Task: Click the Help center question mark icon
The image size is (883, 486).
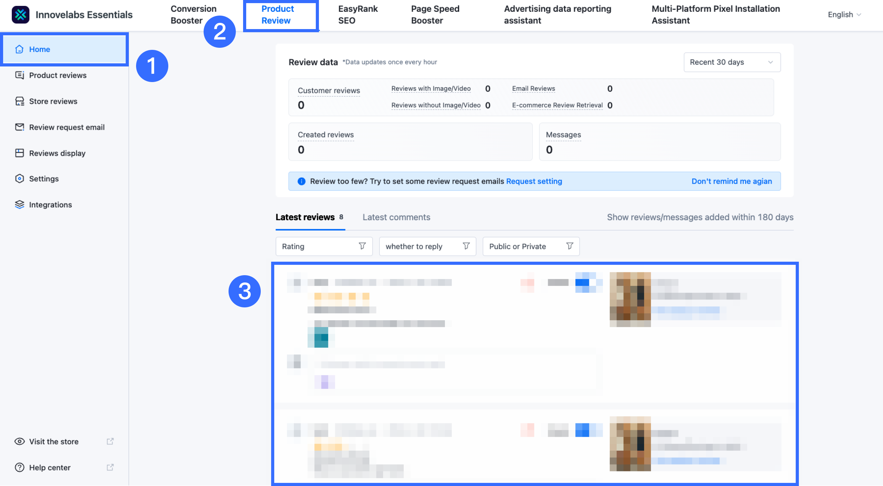Action: [19, 467]
